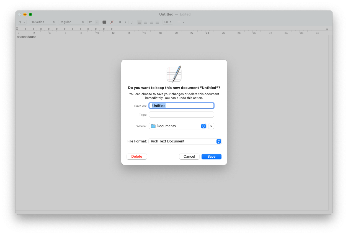Toggle bold formatting in the toolbar
Image resolution: width=348 pixels, height=235 pixels.
120,22
